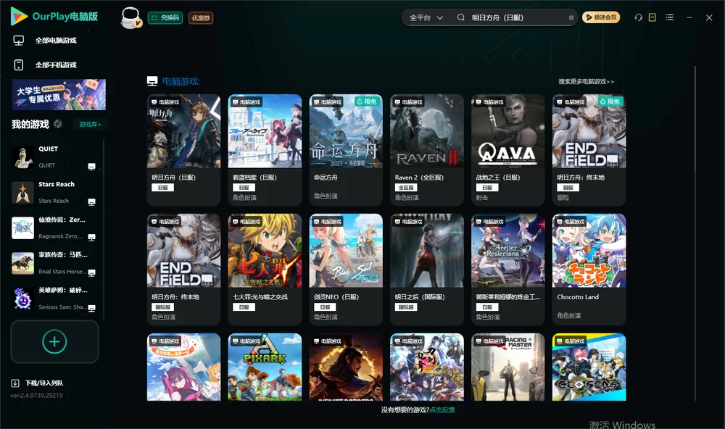The width and height of the screenshot is (725, 429).
Task: Click the PC icon beside Ragnarok Zero
Action: coord(91,238)
